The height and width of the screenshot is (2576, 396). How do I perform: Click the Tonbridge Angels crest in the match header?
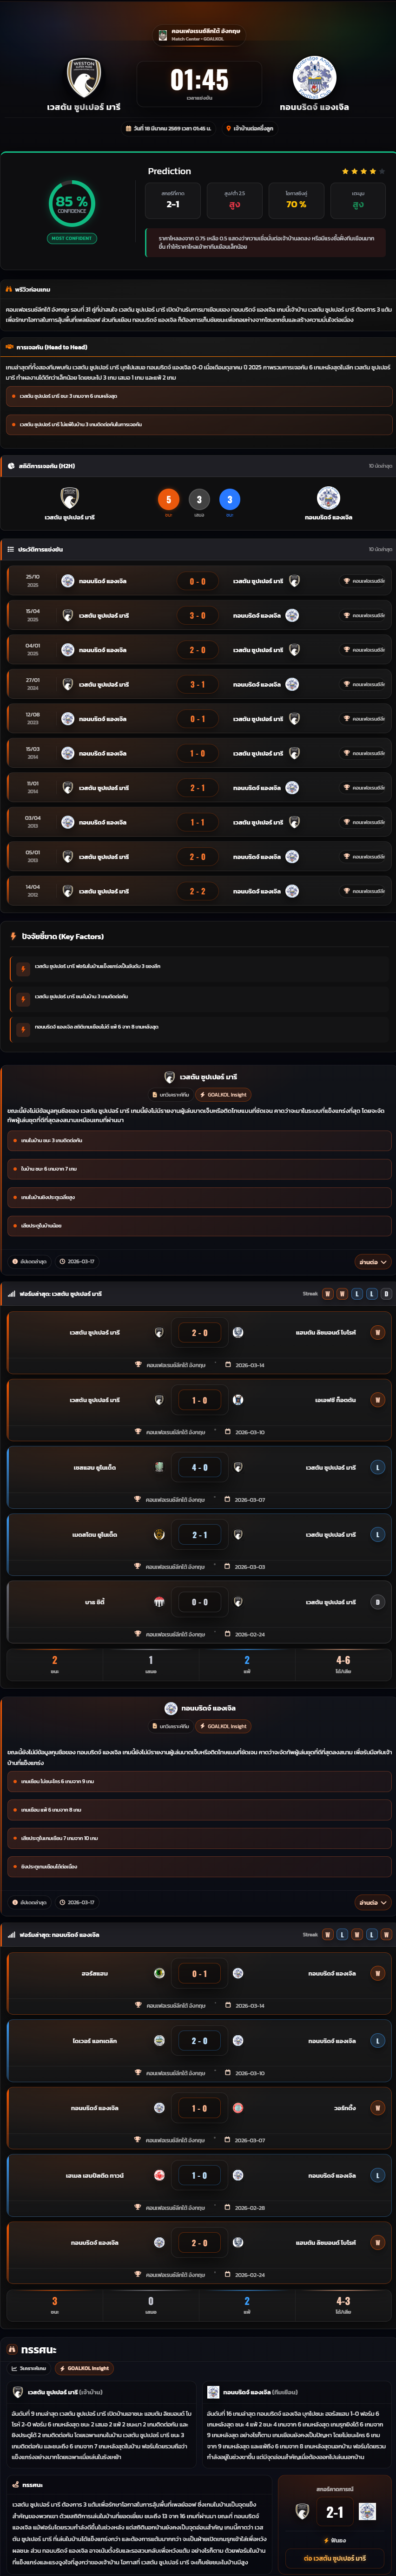point(314,78)
